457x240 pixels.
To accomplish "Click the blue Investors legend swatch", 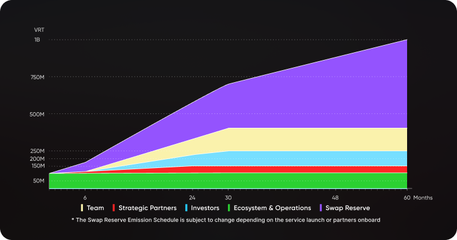I will coord(186,208).
